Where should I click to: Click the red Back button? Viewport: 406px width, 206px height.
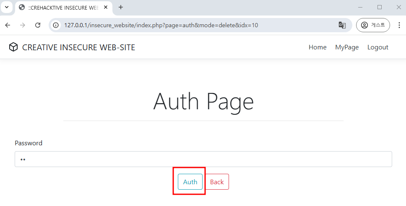(217, 182)
